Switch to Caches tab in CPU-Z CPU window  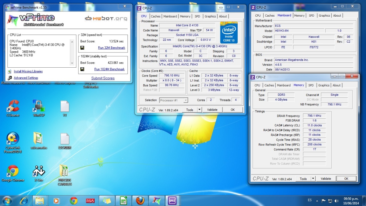[x=156, y=16]
